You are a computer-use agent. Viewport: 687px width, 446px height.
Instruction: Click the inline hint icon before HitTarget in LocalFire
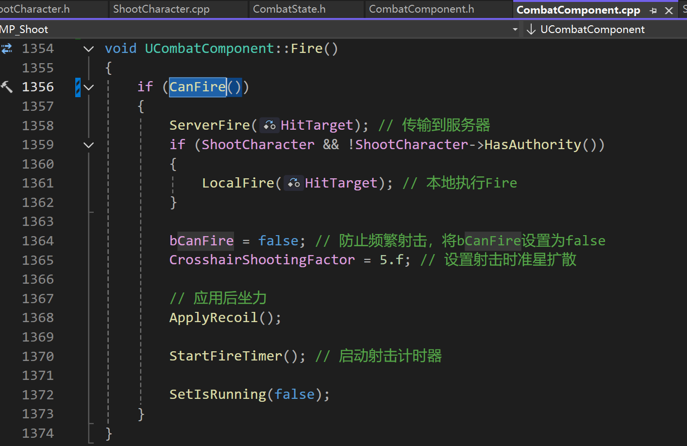294,183
